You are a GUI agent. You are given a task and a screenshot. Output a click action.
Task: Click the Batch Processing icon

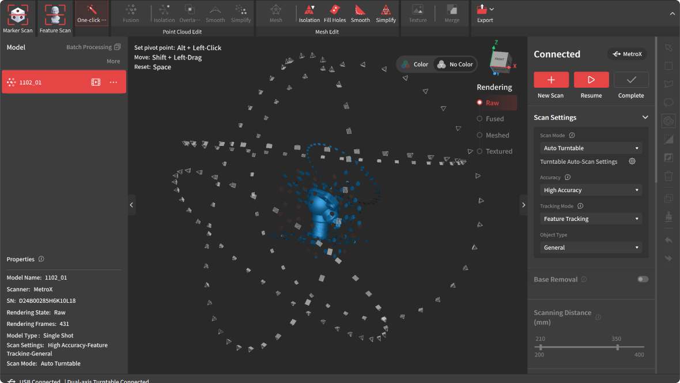tap(118, 47)
